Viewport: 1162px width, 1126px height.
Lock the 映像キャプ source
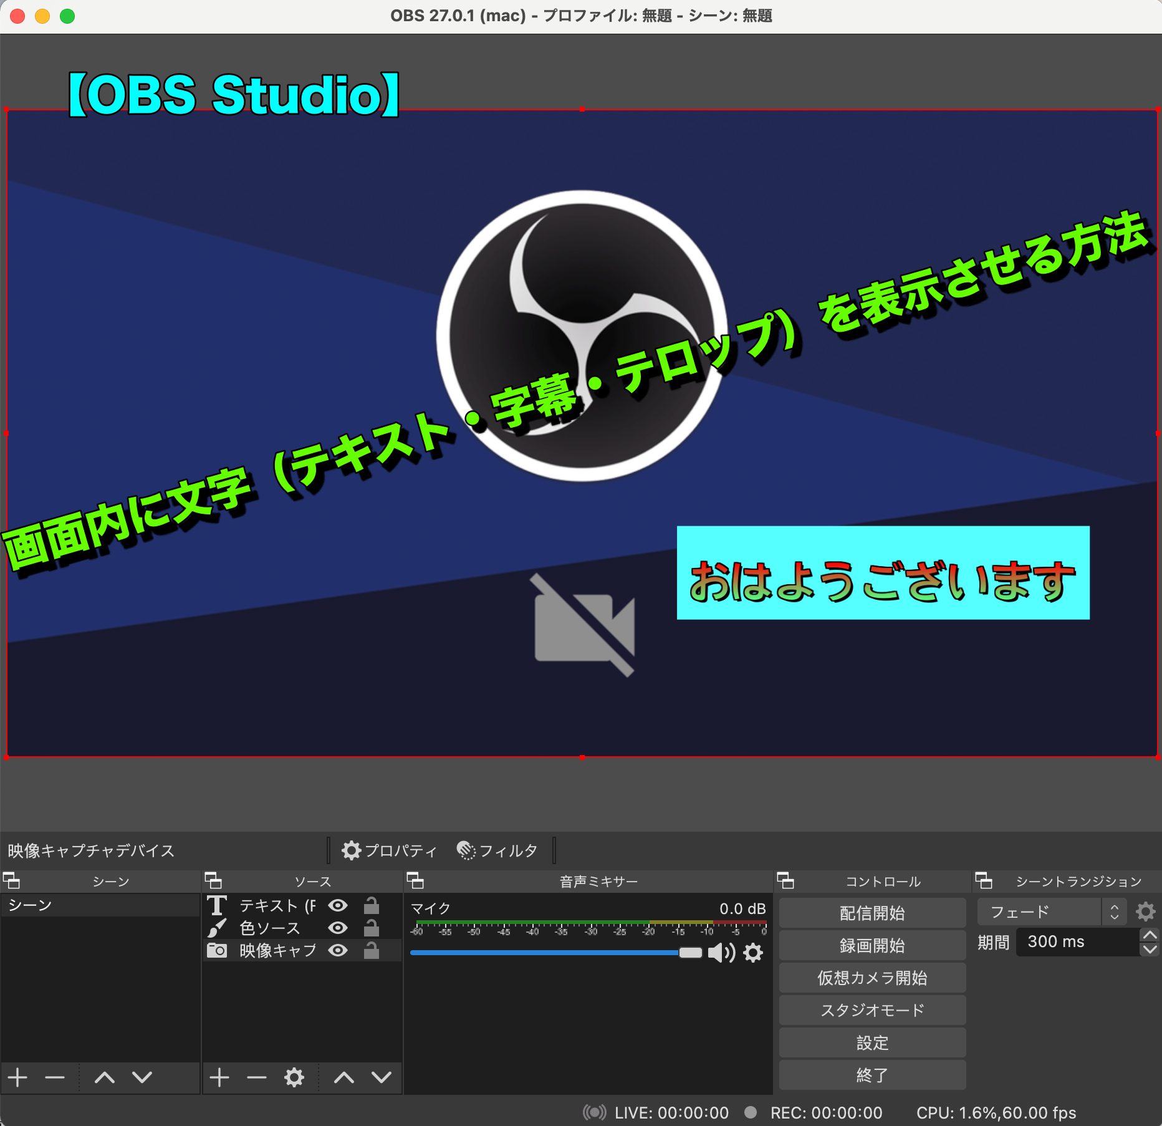click(372, 950)
